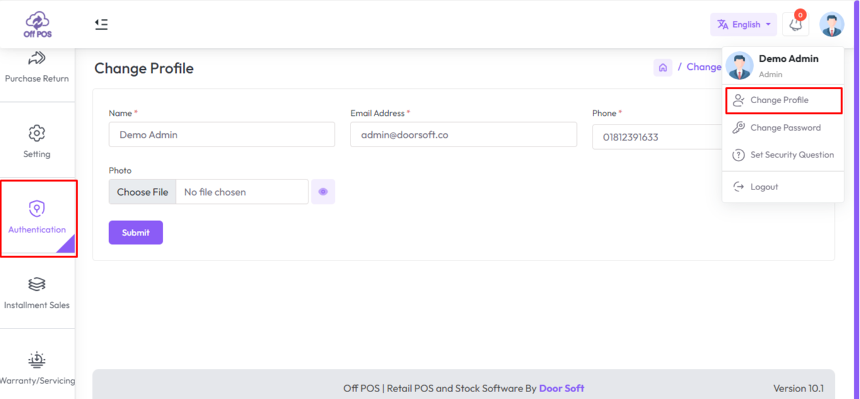Log out via the Logout menu item
The width and height of the screenshot is (860, 399).
pos(764,187)
